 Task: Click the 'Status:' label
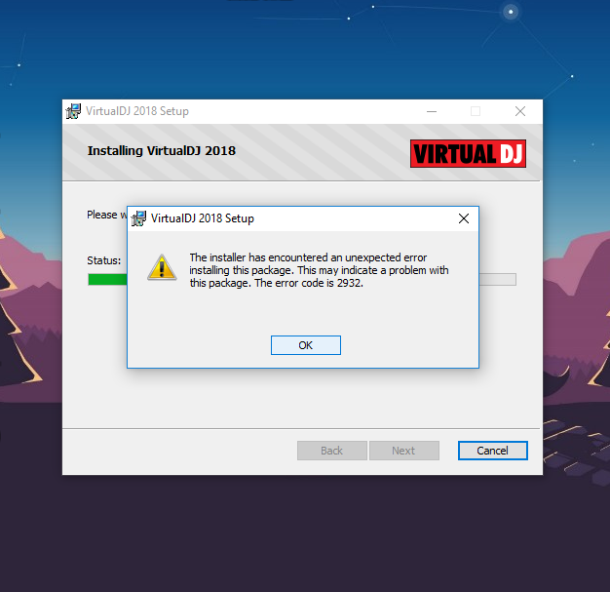click(104, 260)
